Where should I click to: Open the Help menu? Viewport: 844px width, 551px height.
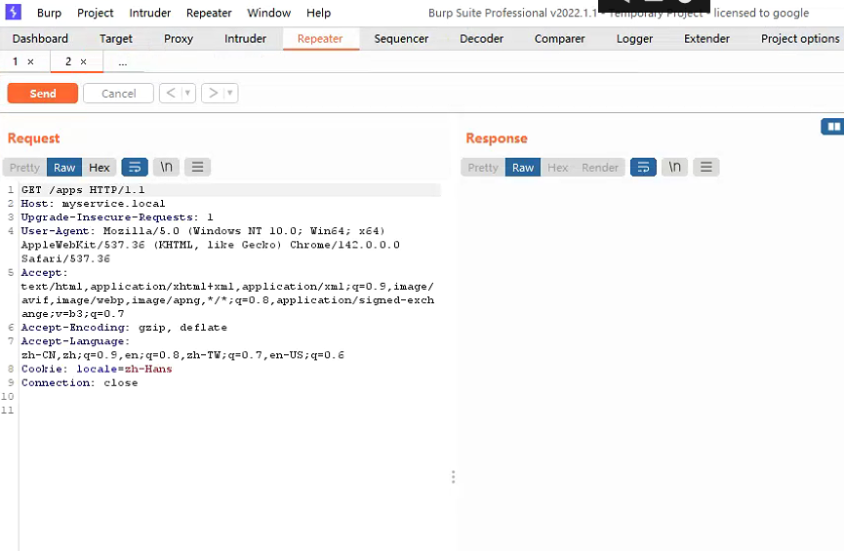coord(319,13)
